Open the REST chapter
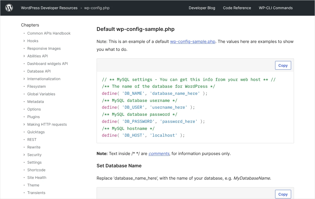The height and width of the screenshot is (199, 315). 32,140
